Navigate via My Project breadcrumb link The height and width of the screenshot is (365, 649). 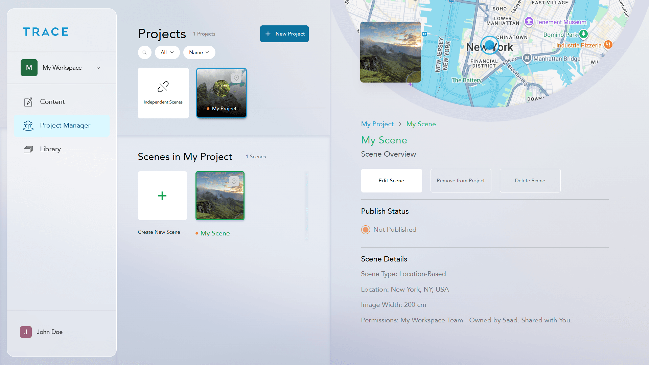[377, 124]
